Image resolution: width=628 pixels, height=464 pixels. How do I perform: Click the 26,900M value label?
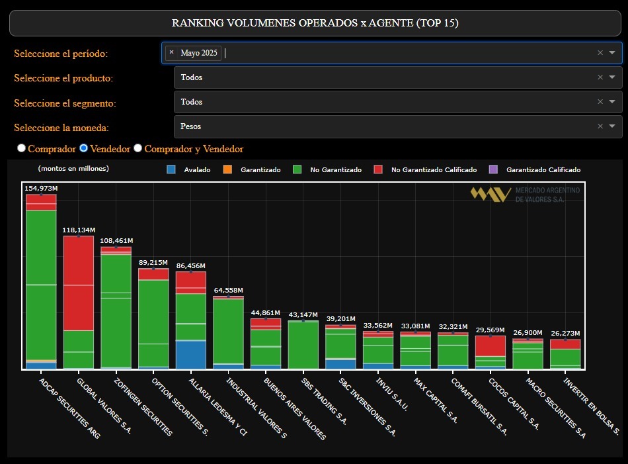click(528, 332)
